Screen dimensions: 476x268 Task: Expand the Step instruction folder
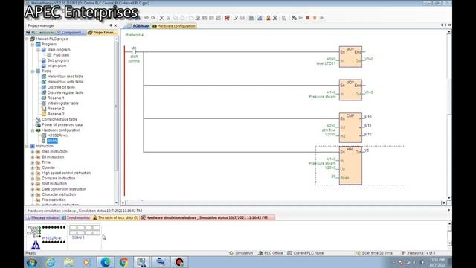tap(33, 152)
